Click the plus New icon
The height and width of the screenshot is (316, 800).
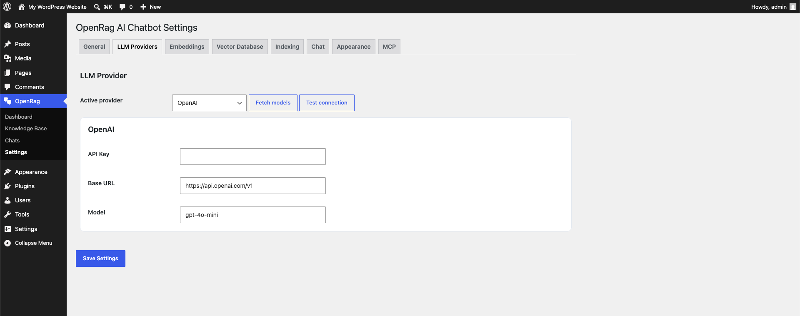coord(143,7)
